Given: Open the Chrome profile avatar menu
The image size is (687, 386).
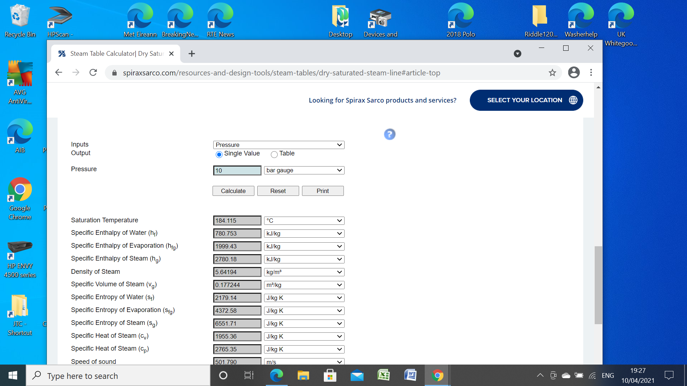Looking at the screenshot, I should [574, 73].
